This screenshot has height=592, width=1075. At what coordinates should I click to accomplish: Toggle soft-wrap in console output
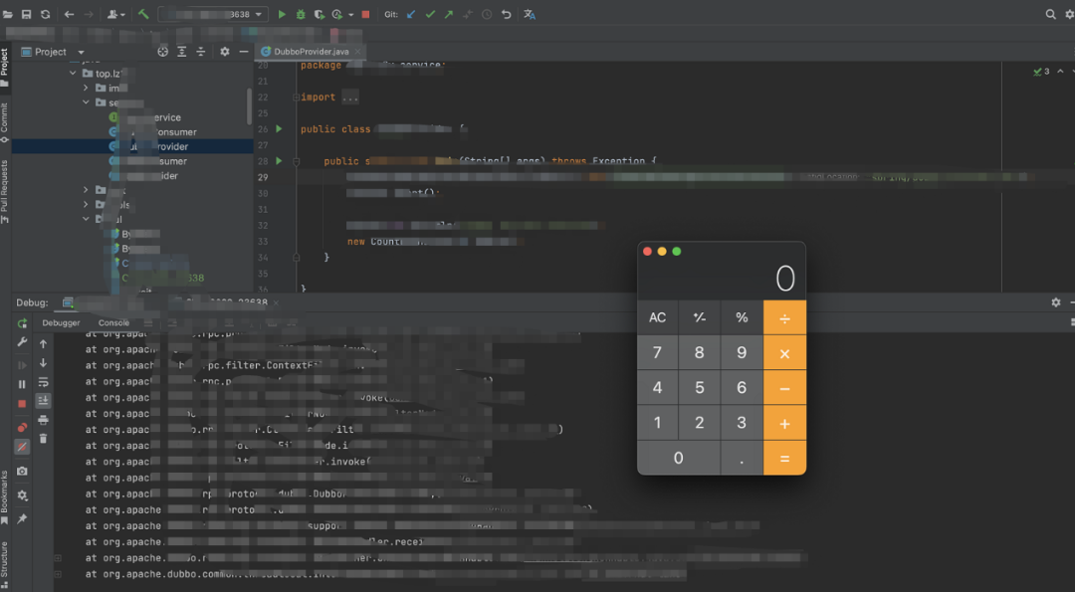tap(43, 382)
